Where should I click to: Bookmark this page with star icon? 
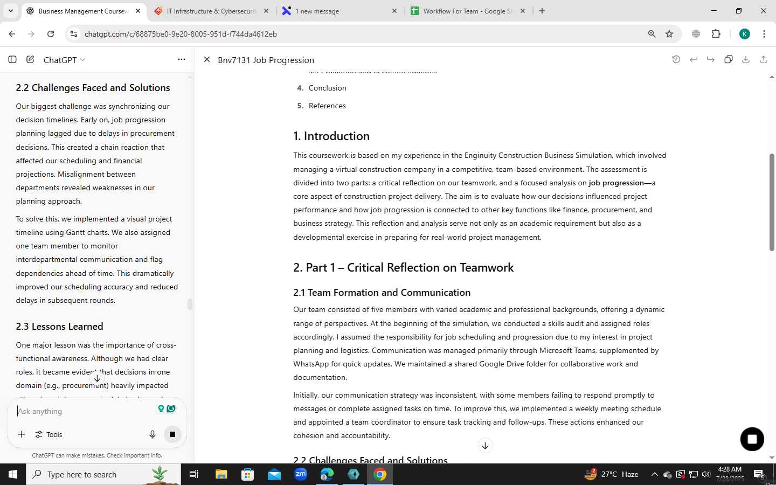tap(669, 34)
